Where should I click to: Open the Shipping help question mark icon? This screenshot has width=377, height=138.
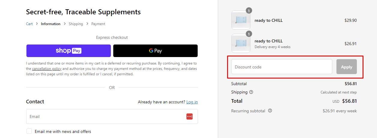(x=251, y=92)
